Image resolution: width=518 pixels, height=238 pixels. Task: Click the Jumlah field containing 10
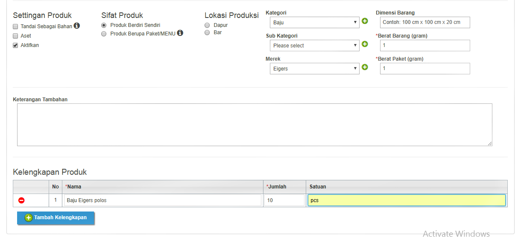[284, 200]
